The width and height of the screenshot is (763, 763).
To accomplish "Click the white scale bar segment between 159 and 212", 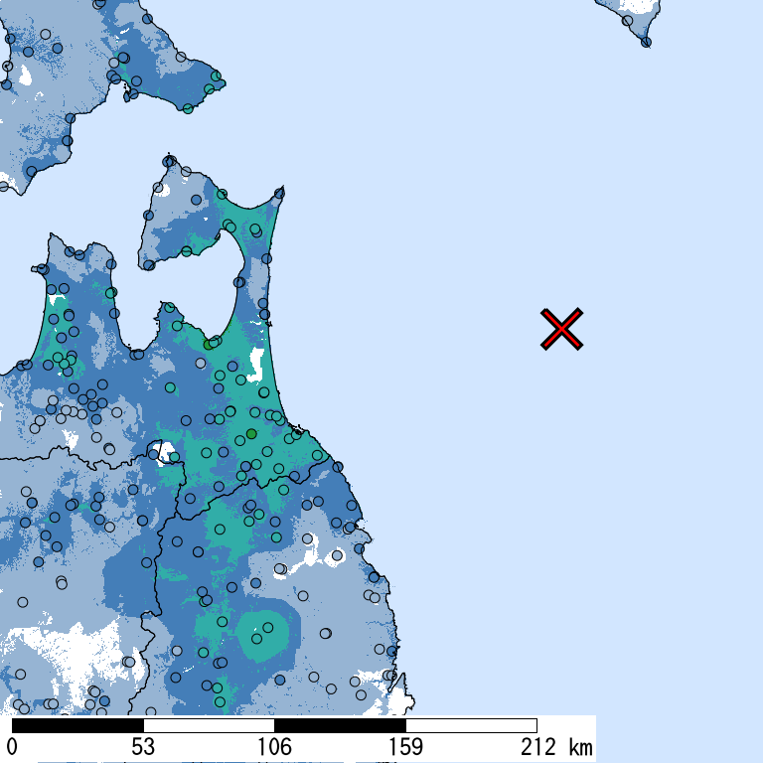I will tap(471, 725).
